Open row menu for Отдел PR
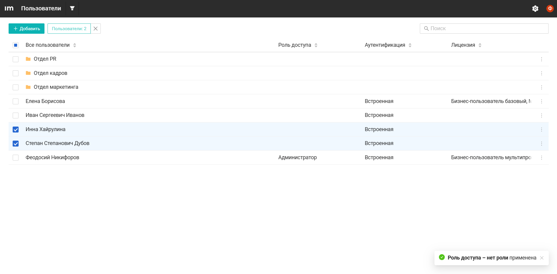The image size is (557, 274). (542, 59)
